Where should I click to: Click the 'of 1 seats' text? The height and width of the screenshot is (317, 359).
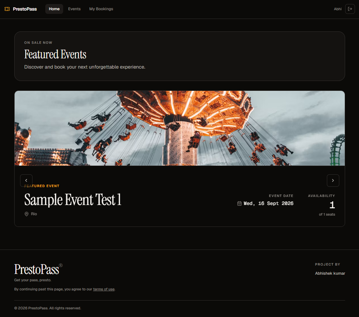(x=327, y=214)
